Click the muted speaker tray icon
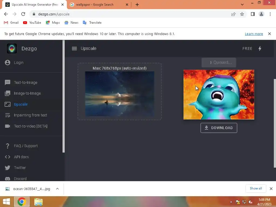This screenshot has width=276, height=207. (250, 202)
